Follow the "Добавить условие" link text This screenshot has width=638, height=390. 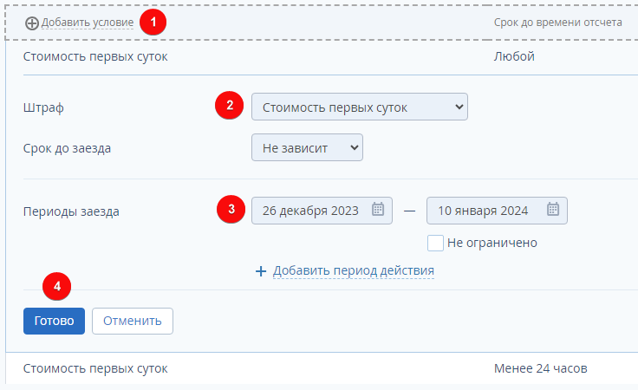(88, 23)
